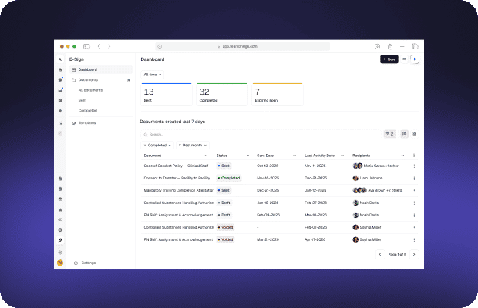Click Ava Brown +2 others recipients
478x308 pixels.
pyautogui.click(x=378, y=190)
